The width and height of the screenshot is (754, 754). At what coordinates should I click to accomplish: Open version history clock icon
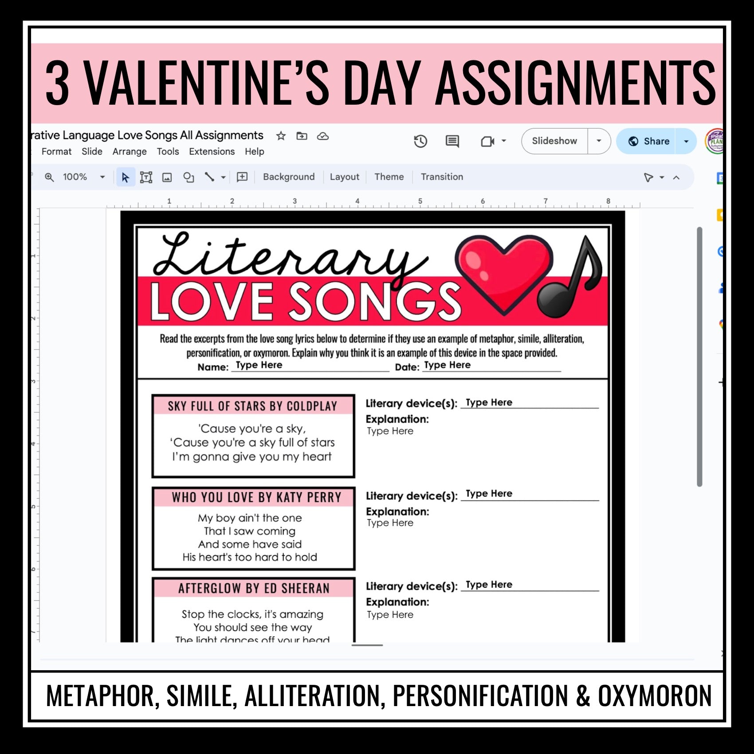pyautogui.click(x=420, y=141)
